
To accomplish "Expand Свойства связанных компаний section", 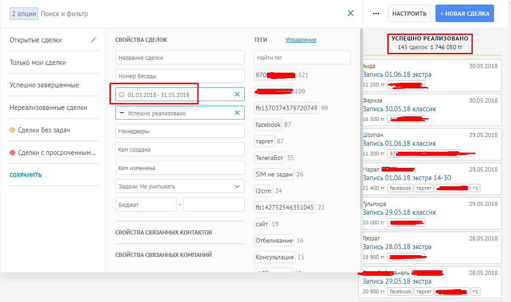I will pos(164,255).
